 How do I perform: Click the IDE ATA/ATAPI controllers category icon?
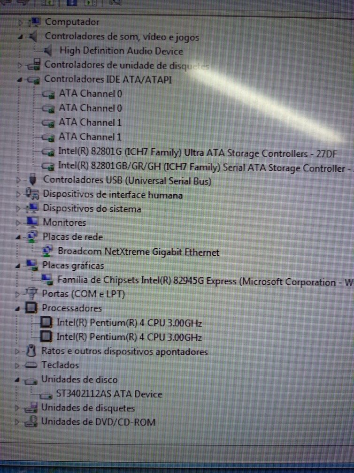click(x=33, y=80)
